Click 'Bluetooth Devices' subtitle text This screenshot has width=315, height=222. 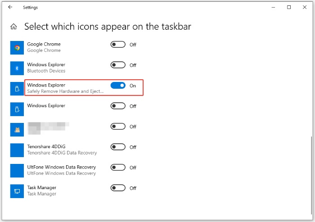[46, 71]
